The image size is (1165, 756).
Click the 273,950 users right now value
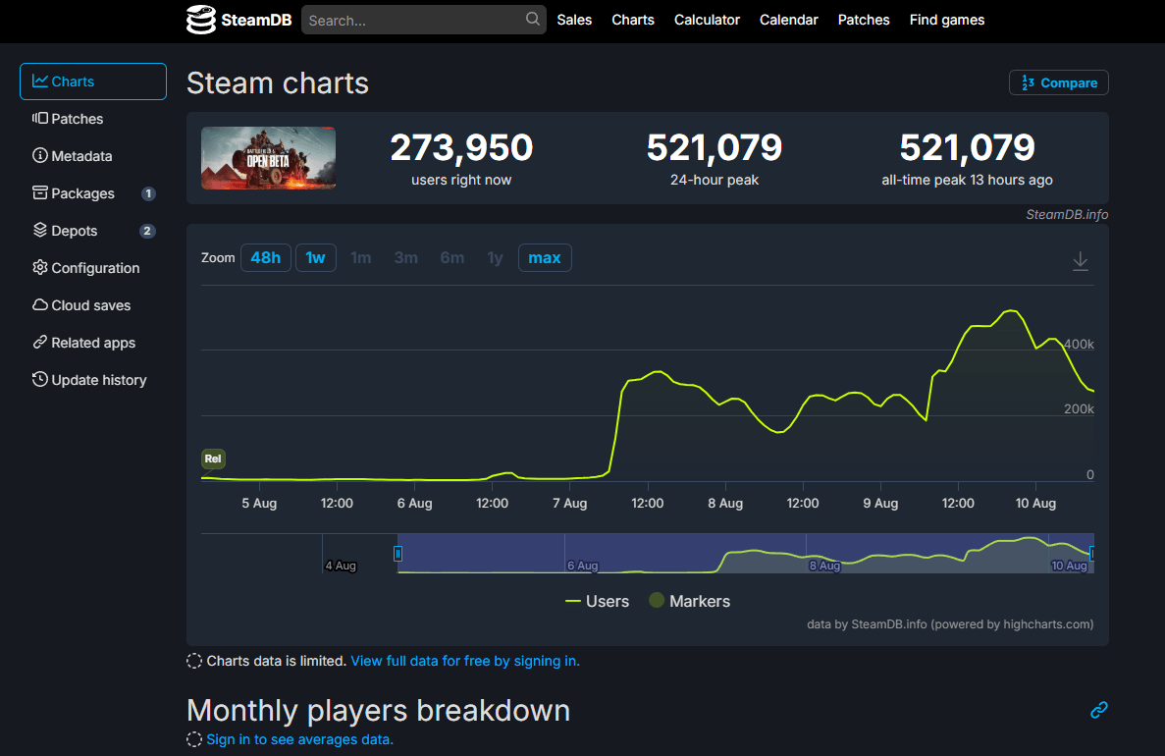(x=461, y=147)
